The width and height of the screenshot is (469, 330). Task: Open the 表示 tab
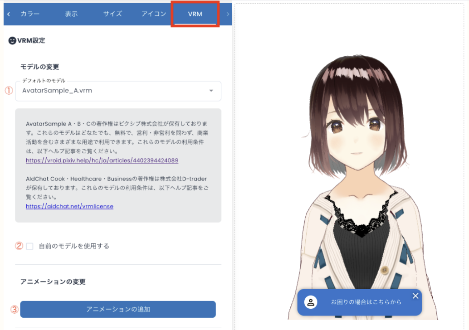tap(71, 14)
